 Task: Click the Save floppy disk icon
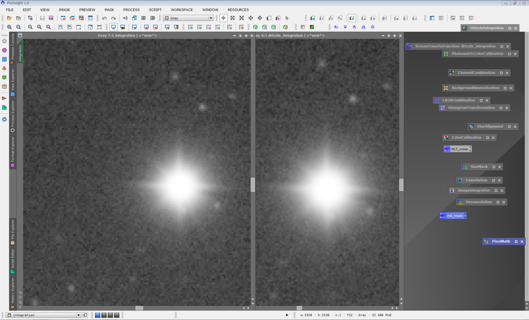click(x=42, y=18)
